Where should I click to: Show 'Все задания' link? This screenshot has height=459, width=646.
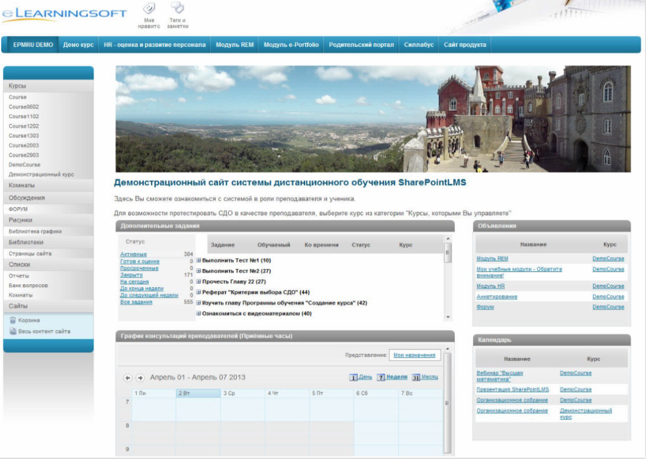click(136, 302)
